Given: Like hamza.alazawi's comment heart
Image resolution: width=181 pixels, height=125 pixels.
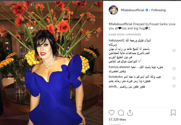Looking at the screenshot, I should 174,69.
